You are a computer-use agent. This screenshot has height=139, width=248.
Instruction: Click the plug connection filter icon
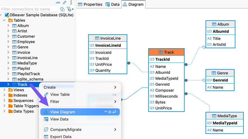coord(62,9)
